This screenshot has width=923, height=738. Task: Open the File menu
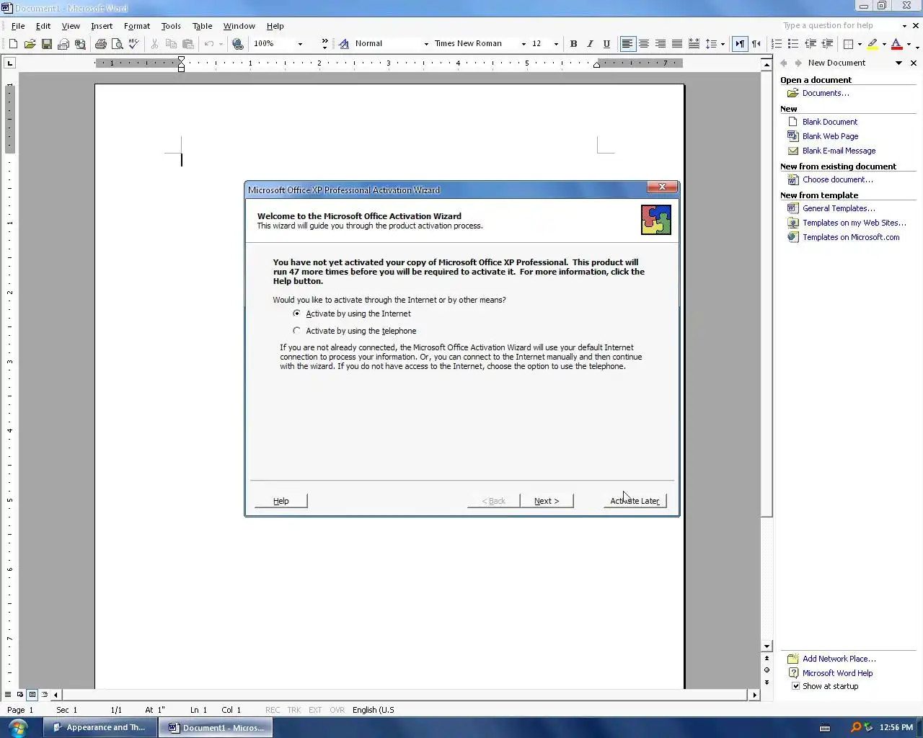pyautogui.click(x=18, y=26)
